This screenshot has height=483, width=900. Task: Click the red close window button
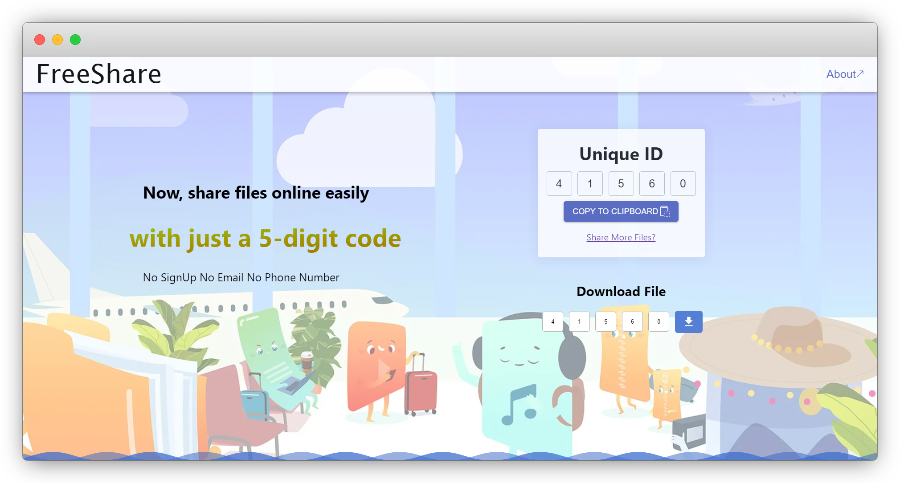[40, 40]
